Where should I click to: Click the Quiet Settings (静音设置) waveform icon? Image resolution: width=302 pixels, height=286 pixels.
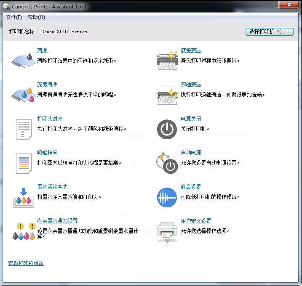pos(167,197)
